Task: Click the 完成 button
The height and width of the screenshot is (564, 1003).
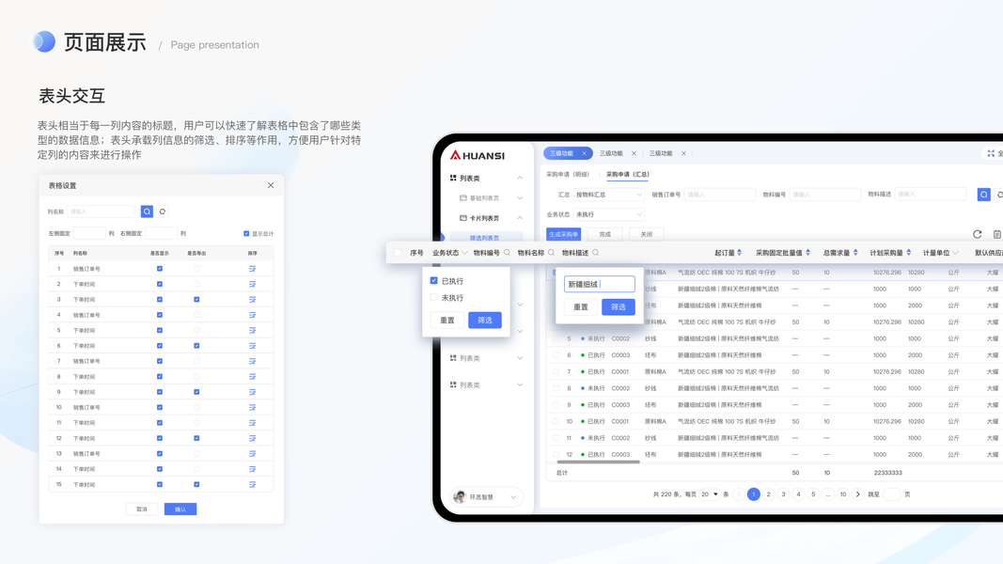Action: [604, 234]
